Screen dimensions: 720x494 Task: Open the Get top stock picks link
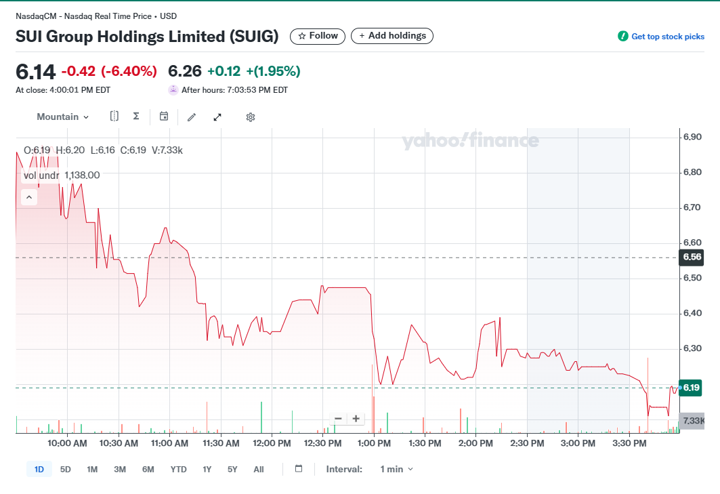click(x=661, y=37)
